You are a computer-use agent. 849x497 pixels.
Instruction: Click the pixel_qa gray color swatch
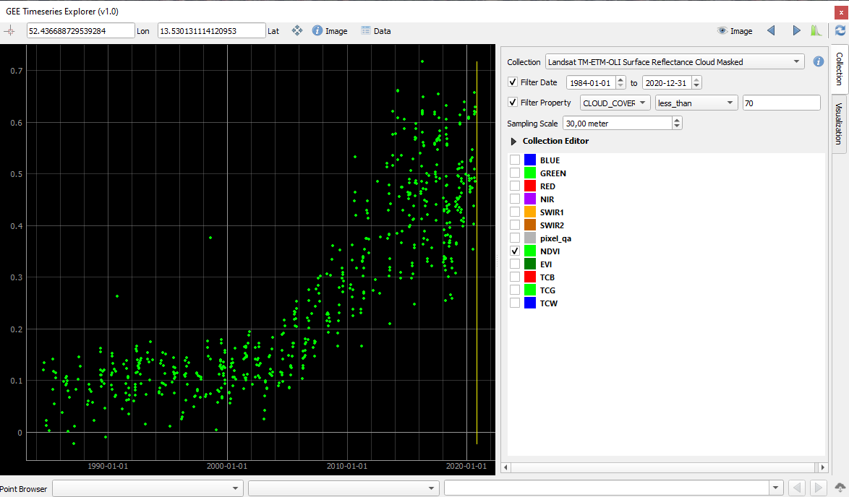pos(530,238)
